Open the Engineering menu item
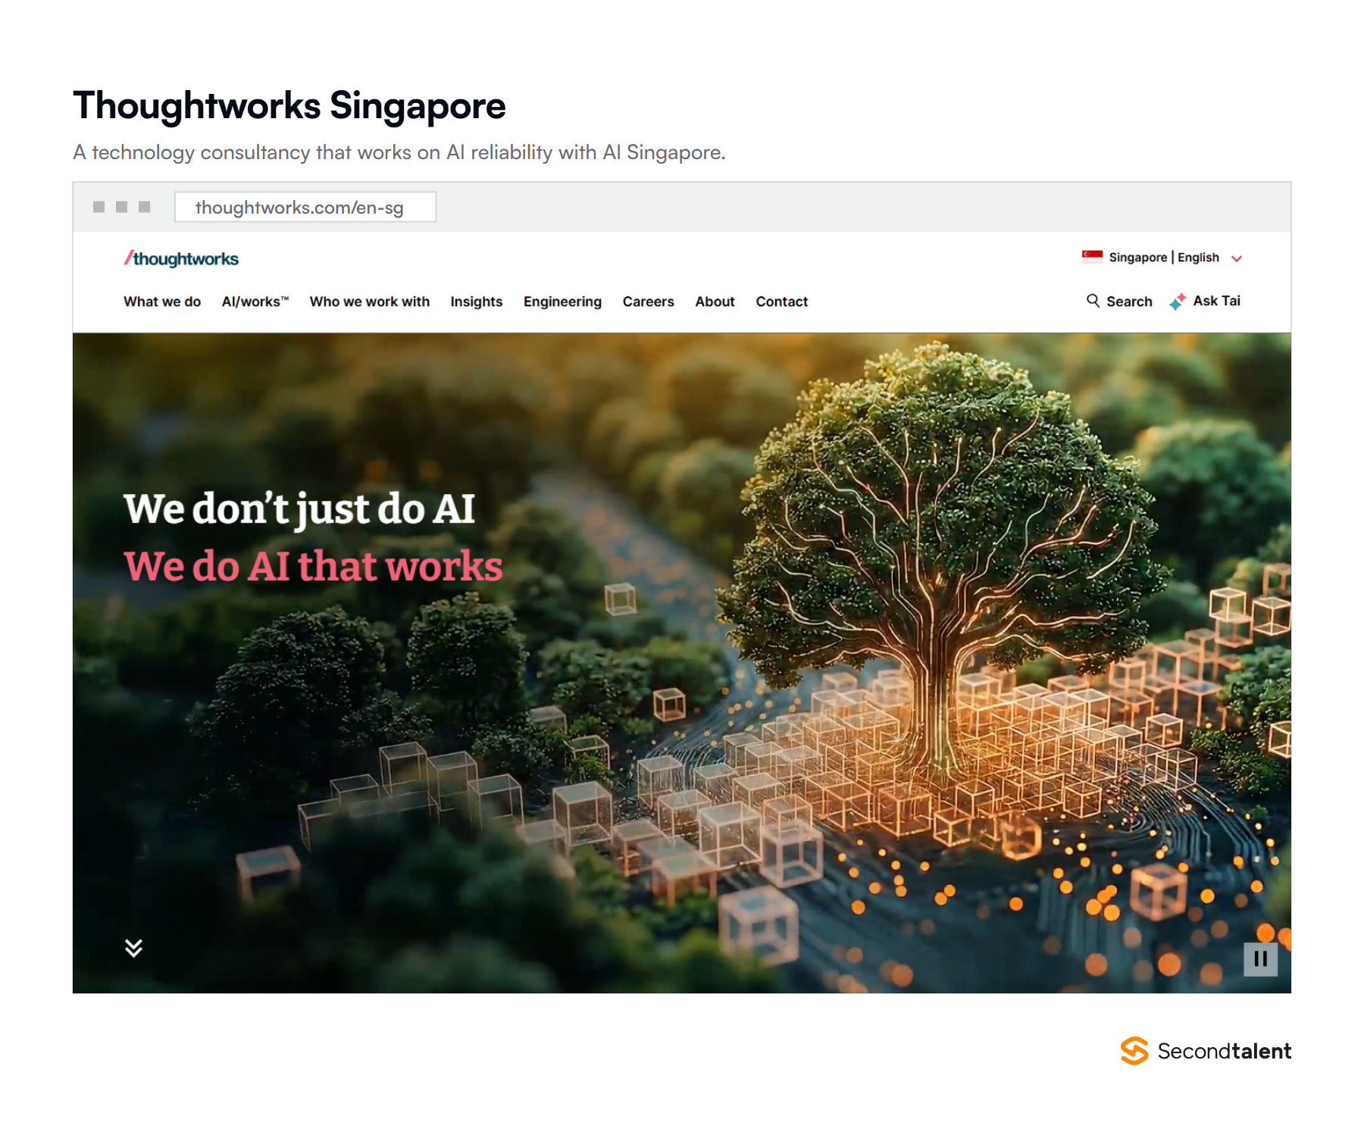 [x=562, y=302]
